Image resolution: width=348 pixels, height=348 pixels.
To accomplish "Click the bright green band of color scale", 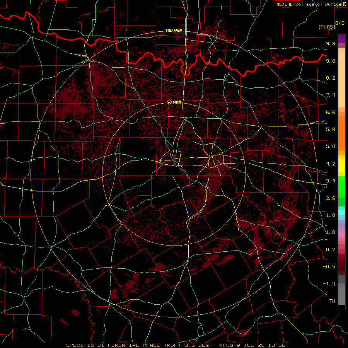I will (341, 186).
